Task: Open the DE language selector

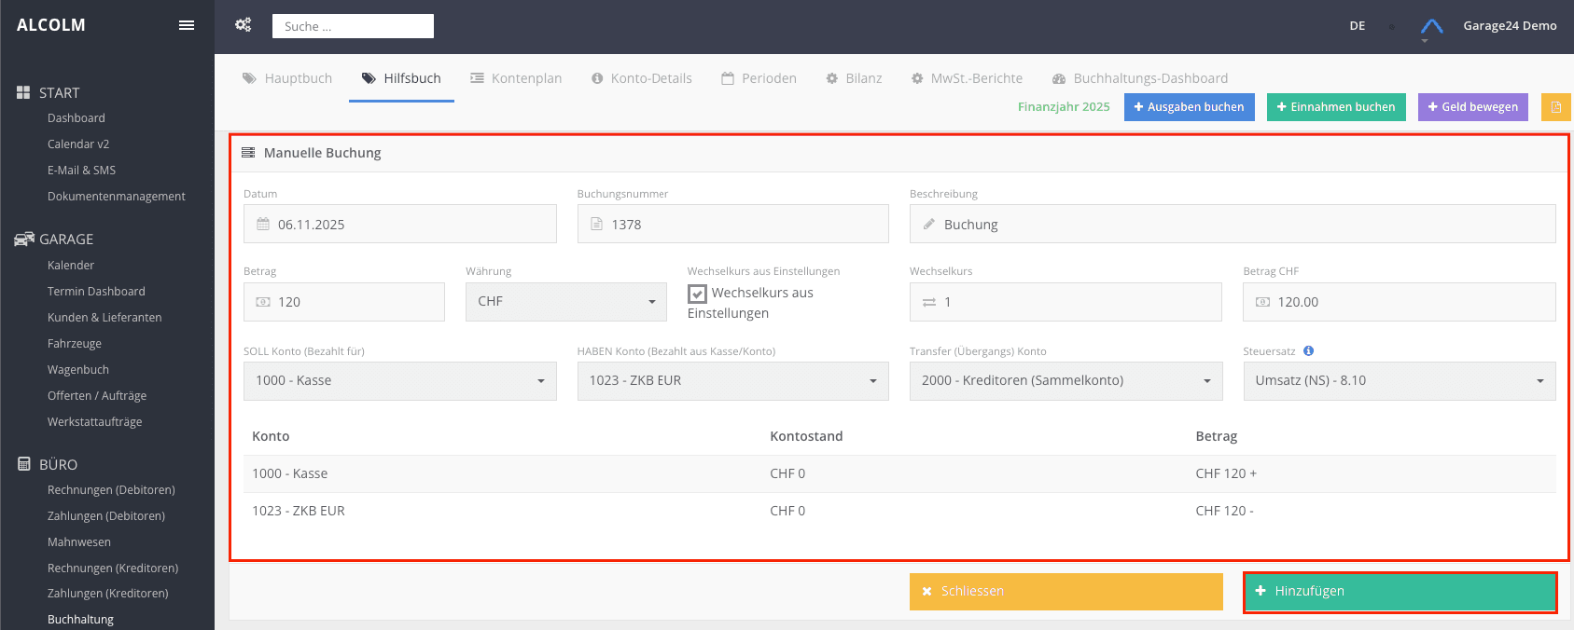Action: pos(1358,26)
